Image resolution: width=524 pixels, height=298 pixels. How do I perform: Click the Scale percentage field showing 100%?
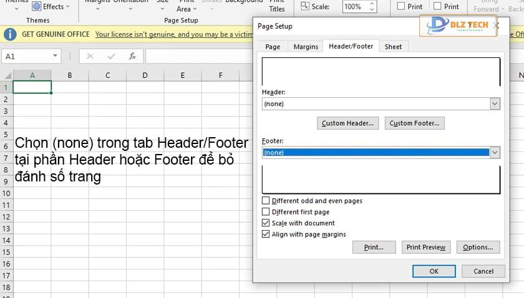pyautogui.click(x=355, y=6)
